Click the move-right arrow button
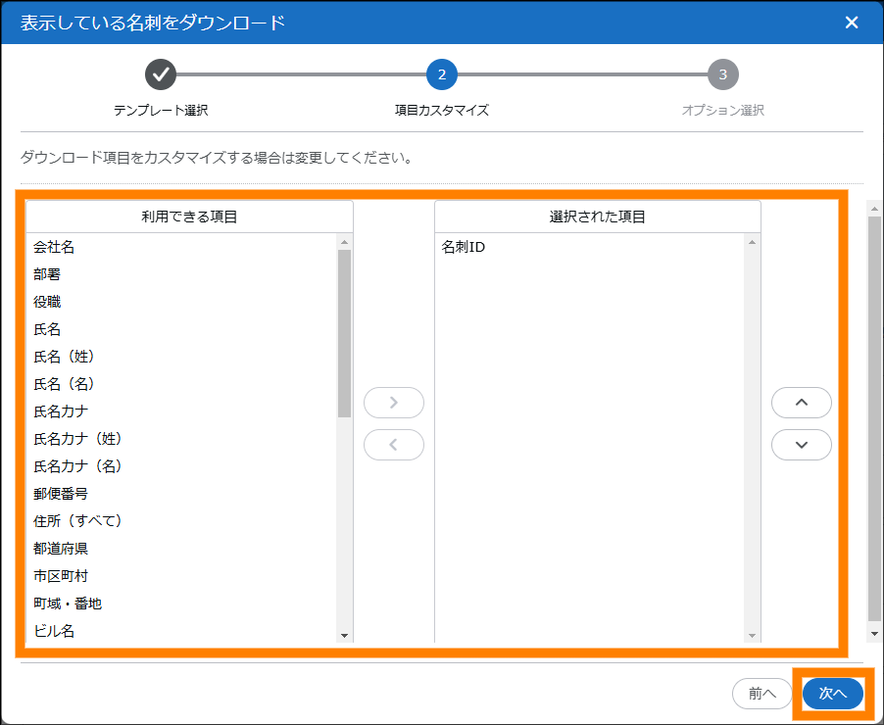Image resolution: width=884 pixels, height=725 pixels. coord(393,403)
